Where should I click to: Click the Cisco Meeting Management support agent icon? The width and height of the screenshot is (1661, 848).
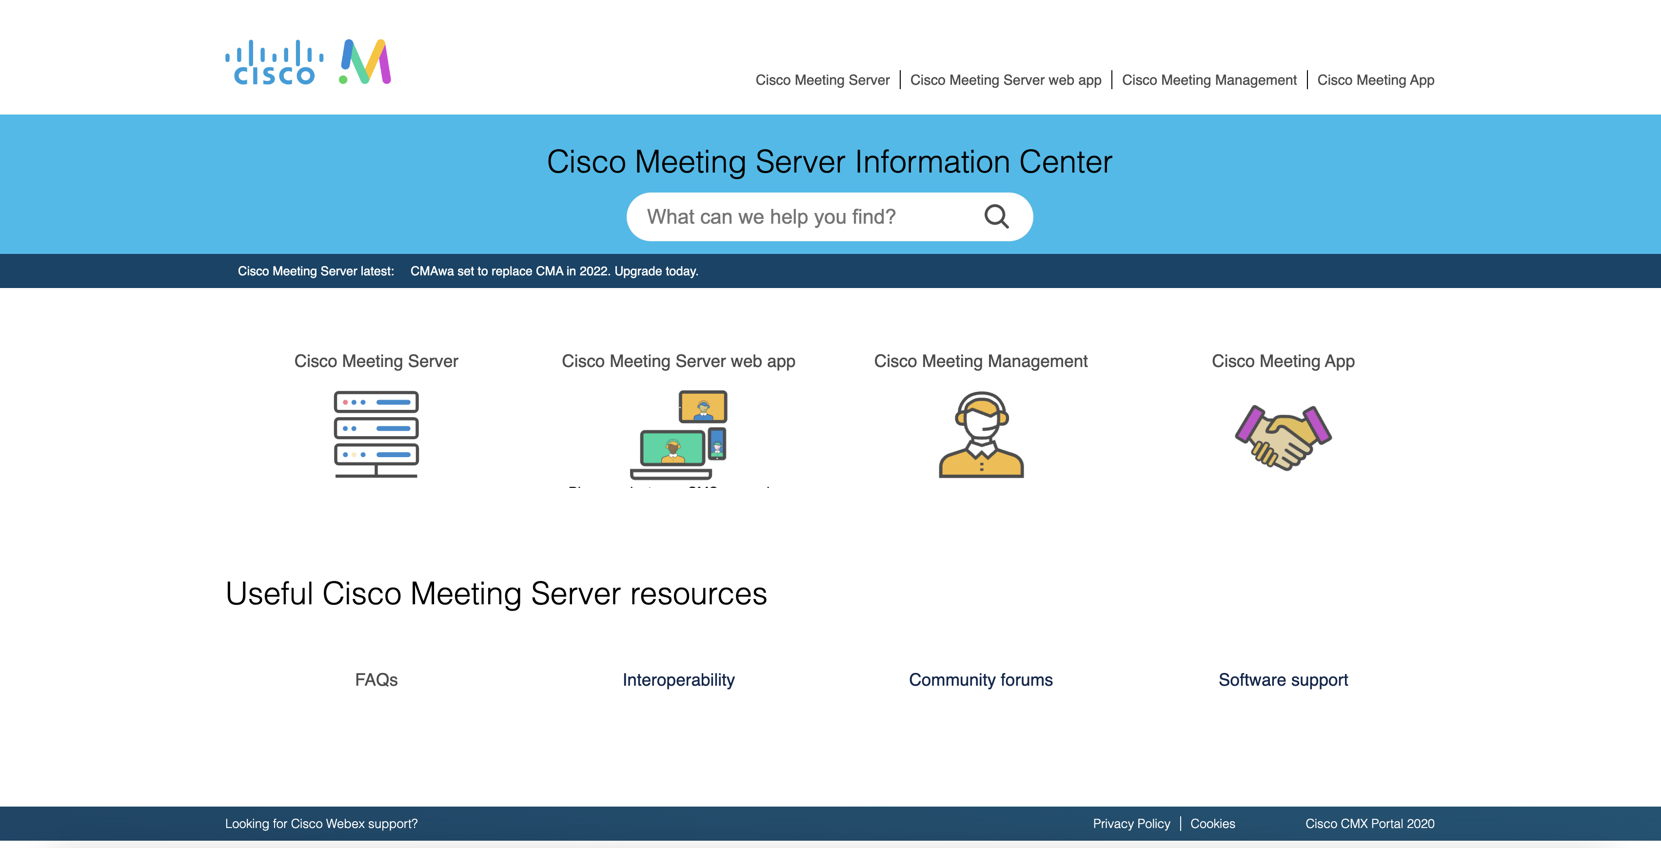pos(980,433)
